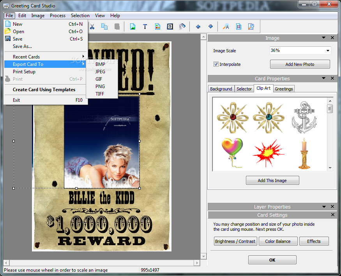Image resolution: width=341 pixels, height=276 pixels.
Task: Choose Save As... from File menu
Action: tap(46, 46)
